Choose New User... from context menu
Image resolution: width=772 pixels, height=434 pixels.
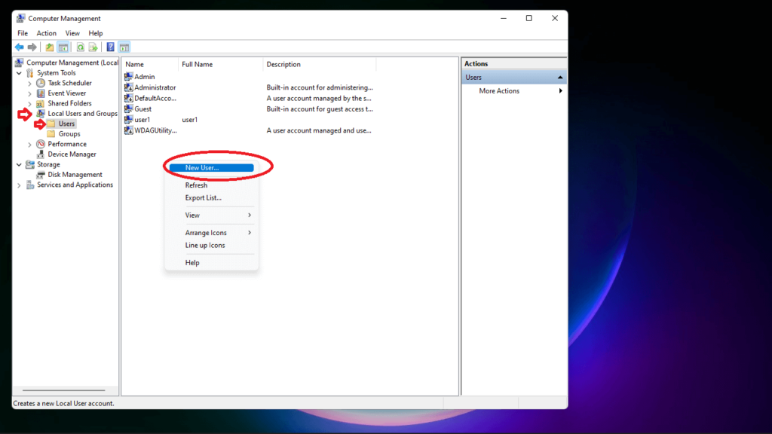(x=202, y=168)
